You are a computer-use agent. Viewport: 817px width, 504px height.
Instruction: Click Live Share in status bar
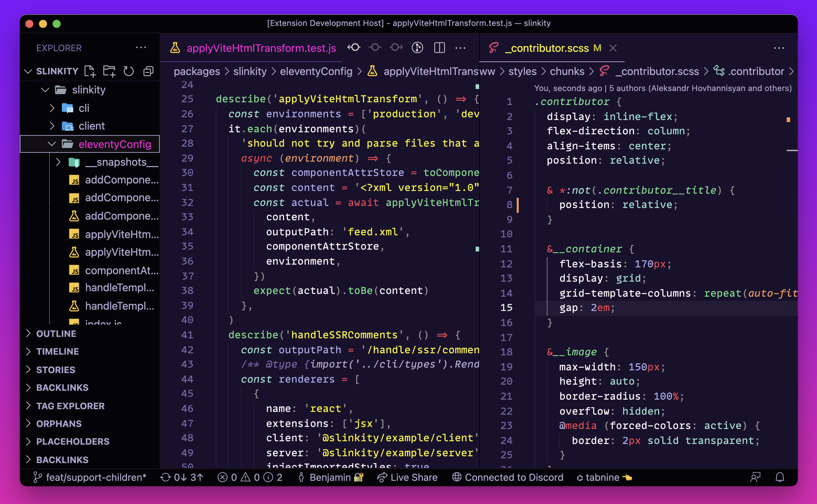click(407, 477)
